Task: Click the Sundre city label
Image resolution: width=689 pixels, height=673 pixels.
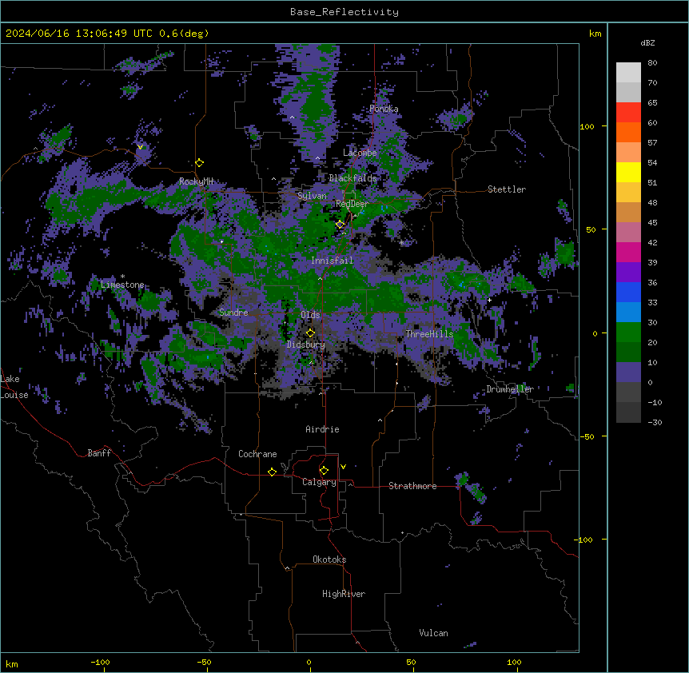Action: pos(233,313)
